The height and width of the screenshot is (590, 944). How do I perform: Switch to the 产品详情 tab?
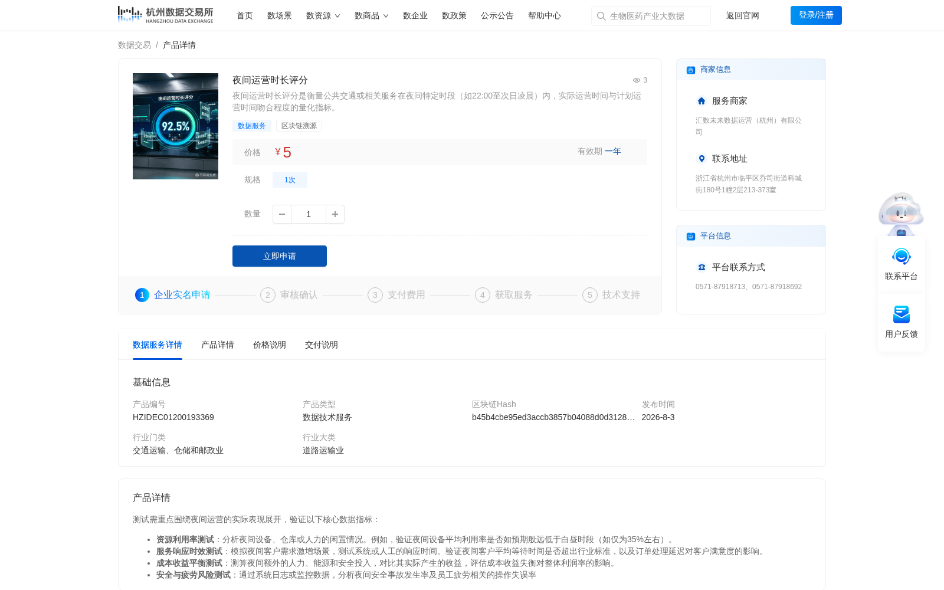click(218, 345)
